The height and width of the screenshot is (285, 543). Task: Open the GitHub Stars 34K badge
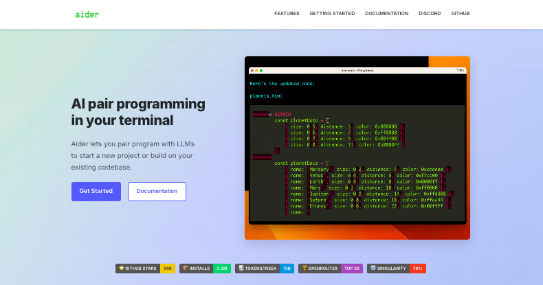(146, 269)
